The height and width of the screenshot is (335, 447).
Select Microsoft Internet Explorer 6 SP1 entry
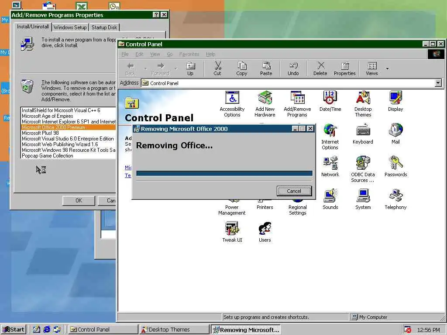[x=69, y=122]
